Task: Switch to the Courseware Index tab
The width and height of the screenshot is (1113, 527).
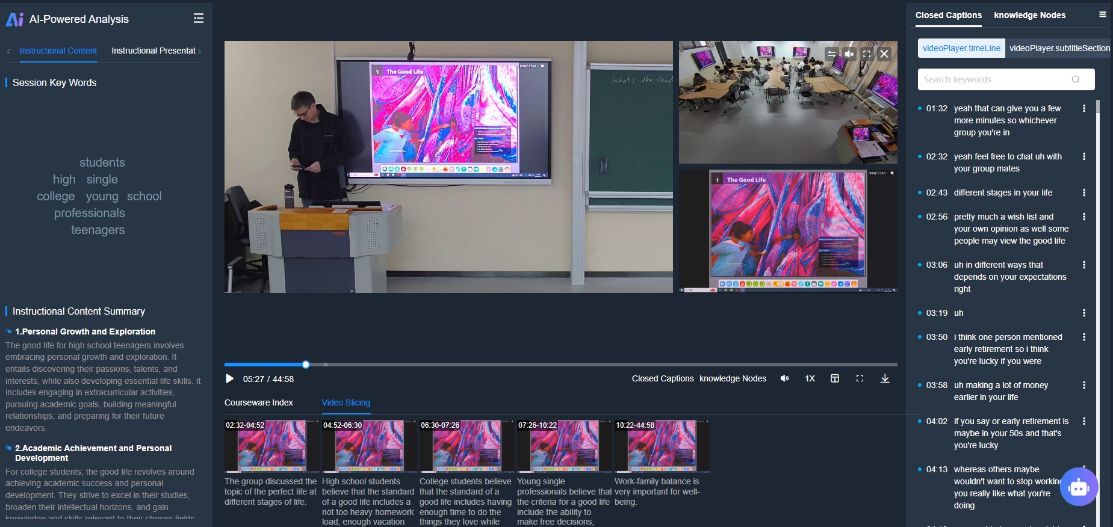Action: [x=259, y=402]
